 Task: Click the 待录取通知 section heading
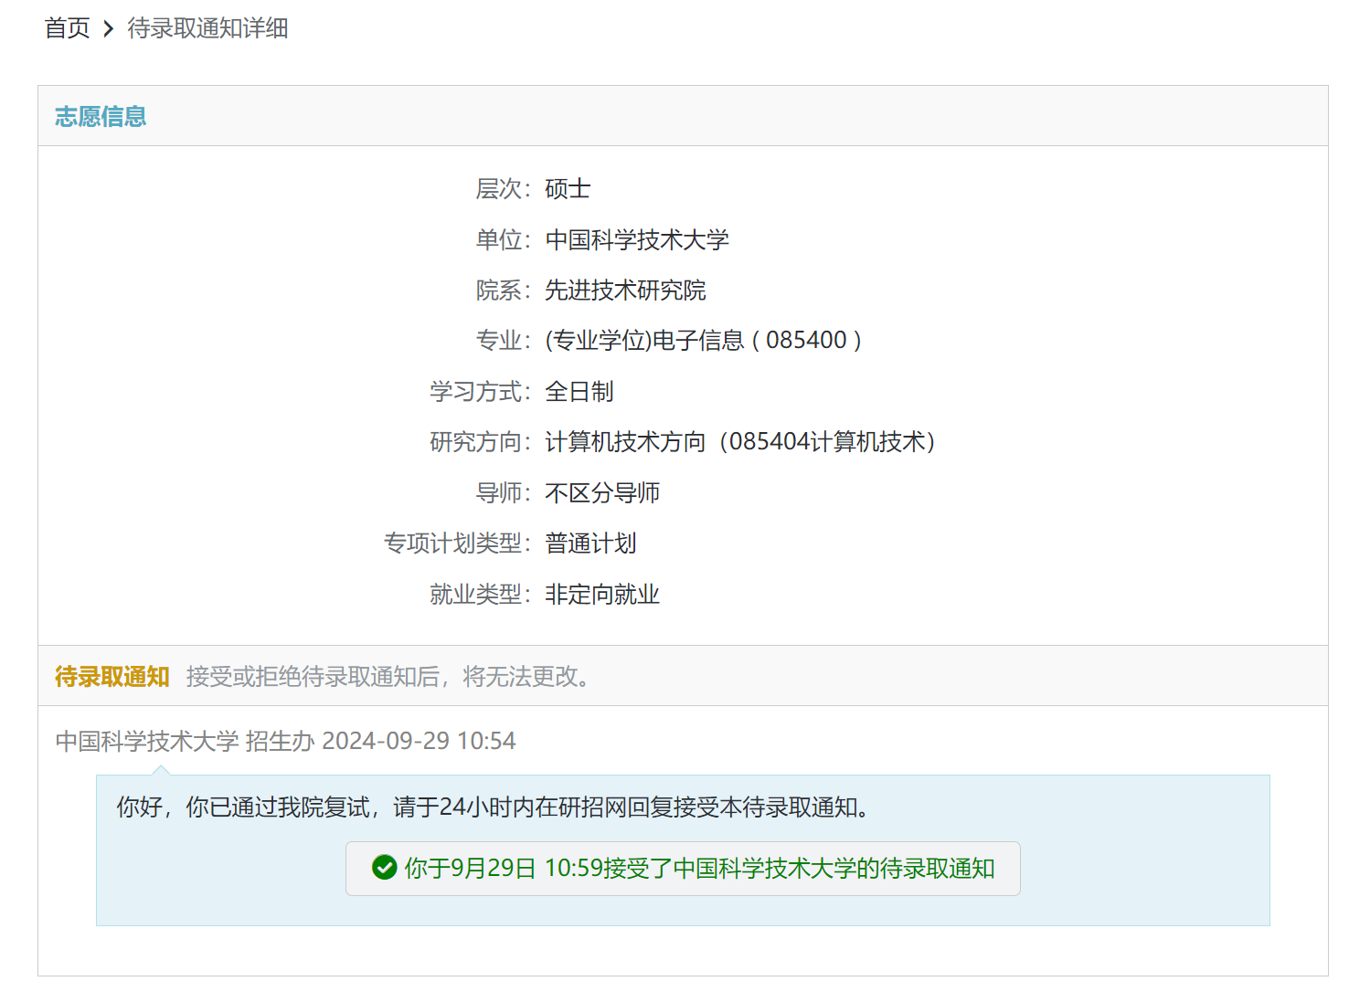click(x=112, y=677)
